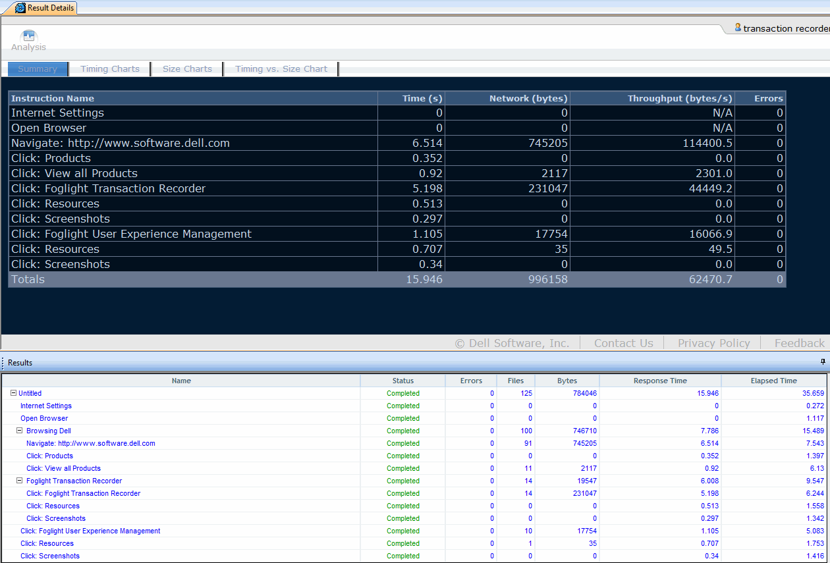The width and height of the screenshot is (830, 563).
Task: Click the Analysis chart icon
Action: pyautogui.click(x=28, y=36)
